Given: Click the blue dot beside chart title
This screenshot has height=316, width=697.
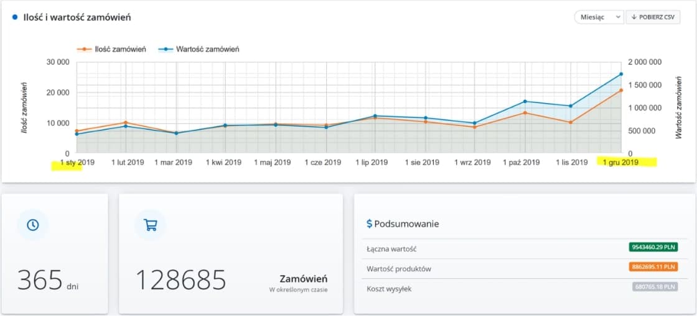Looking at the screenshot, I should (x=15, y=18).
